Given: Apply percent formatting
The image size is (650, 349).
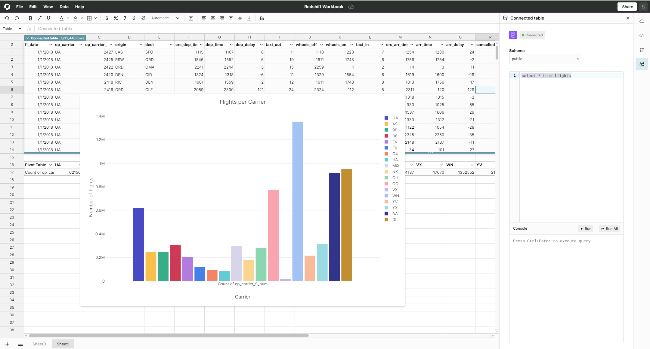Looking at the screenshot, I should tap(116, 18).
